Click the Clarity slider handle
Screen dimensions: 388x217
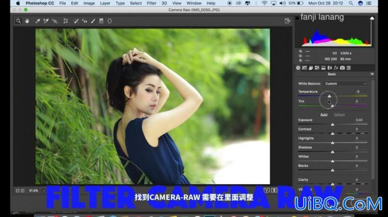point(332,184)
